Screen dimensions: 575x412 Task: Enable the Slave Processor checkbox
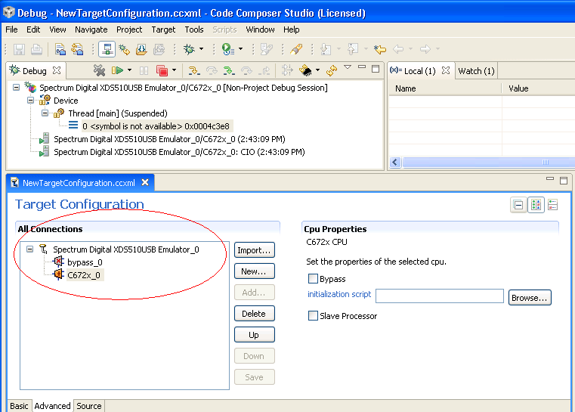click(313, 316)
